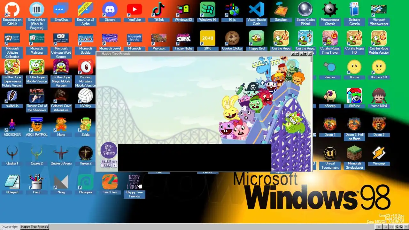Launch the Winamp player icon
The width and height of the screenshot is (409, 230).
coord(379,154)
